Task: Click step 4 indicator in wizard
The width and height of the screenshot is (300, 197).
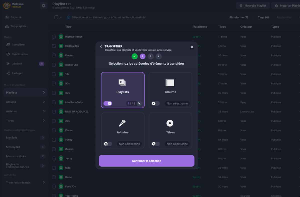Action: (x=158, y=56)
